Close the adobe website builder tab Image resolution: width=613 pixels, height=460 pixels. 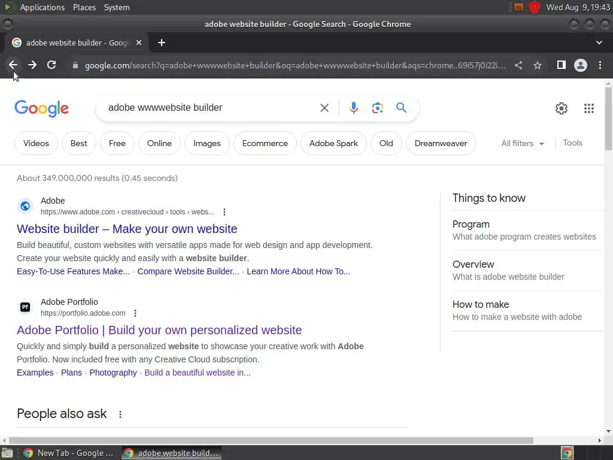(x=139, y=43)
